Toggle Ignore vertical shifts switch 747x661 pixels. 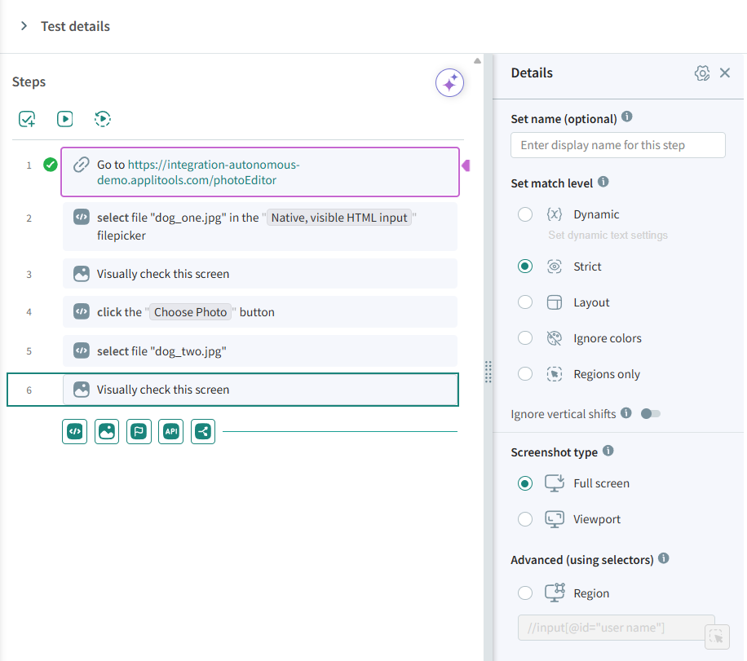650,414
